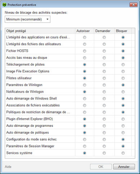Image resolution: width=140 pixels, height=174 pixels.
Task: Choose Demander for Pilotes utilisateur
Action: click(x=104, y=78)
